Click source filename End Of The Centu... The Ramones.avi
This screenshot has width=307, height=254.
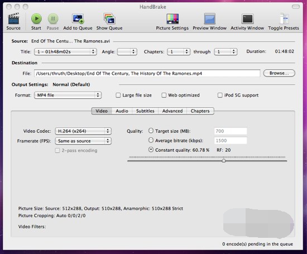tap(70, 41)
